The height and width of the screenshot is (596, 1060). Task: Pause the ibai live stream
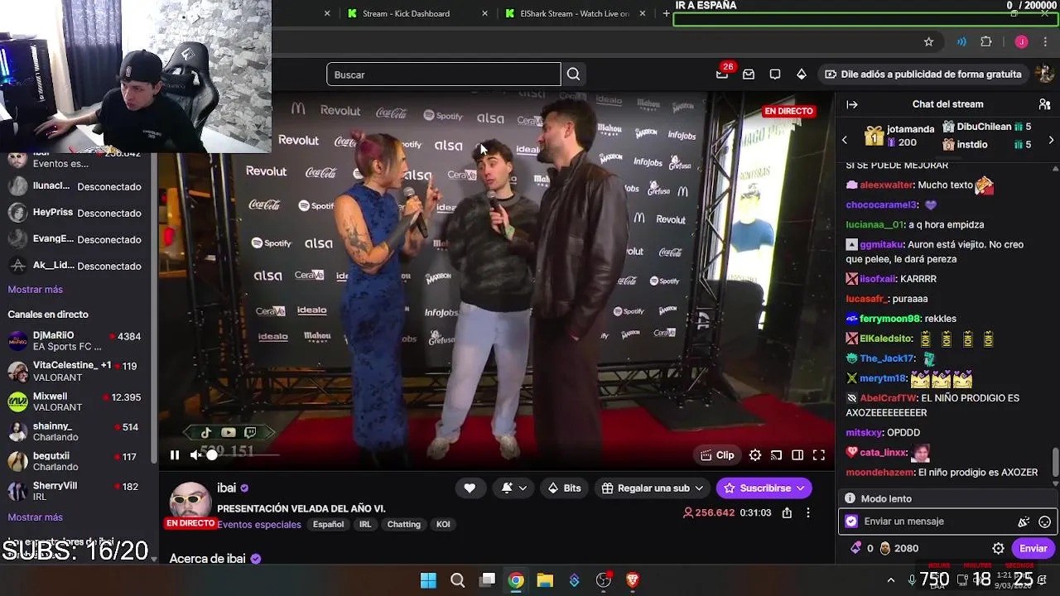click(175, 454)
